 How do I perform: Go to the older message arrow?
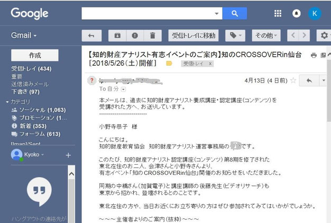tap(304, 35)
